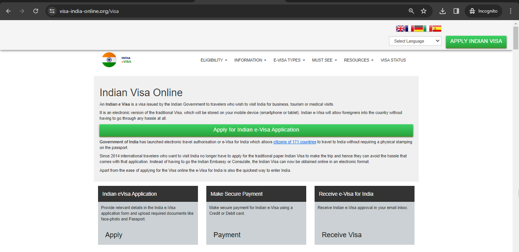
Task: Reload the page
Action: click(x=36, y=11)
